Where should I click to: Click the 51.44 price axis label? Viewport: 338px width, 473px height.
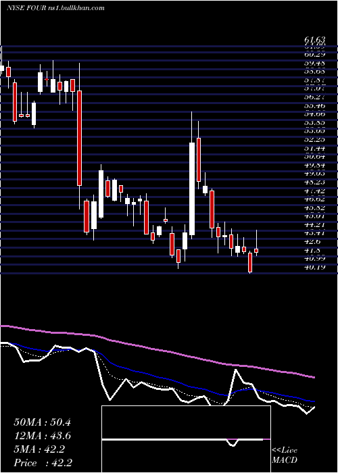coord(315,148)
